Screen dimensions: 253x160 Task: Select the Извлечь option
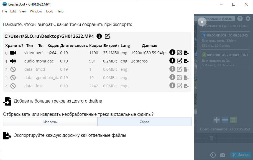coord(50,122)
